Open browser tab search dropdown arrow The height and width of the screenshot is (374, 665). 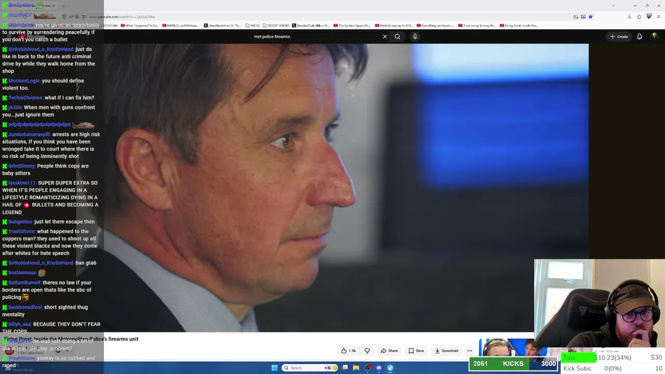(x=614, y=6)
